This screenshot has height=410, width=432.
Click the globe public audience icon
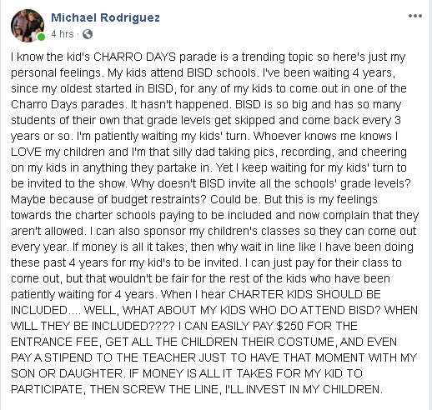[88, 34]
